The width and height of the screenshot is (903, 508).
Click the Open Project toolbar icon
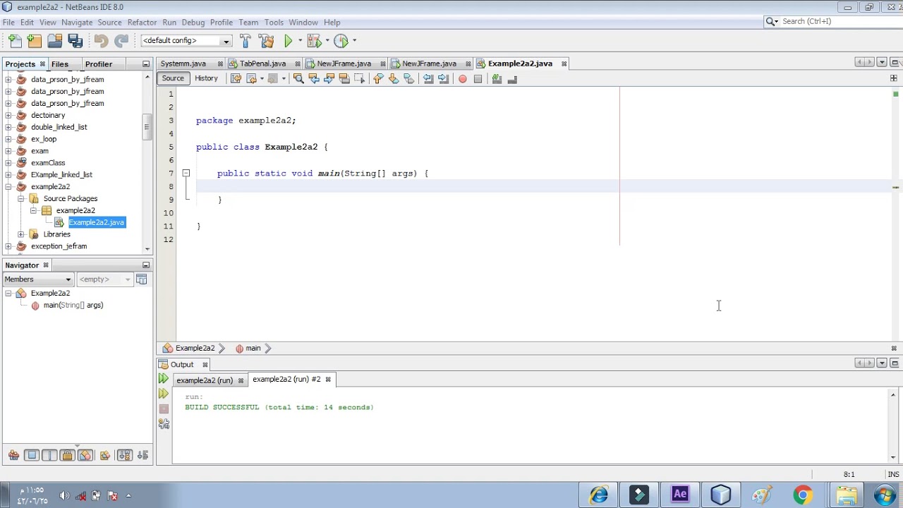pyautogui.click(x=55, y=41)
